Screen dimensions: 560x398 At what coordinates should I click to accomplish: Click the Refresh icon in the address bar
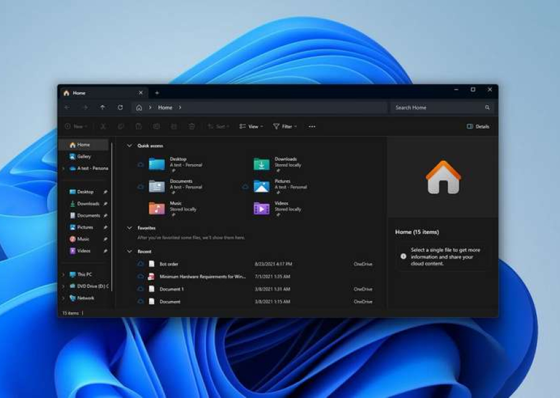point(119,107)
